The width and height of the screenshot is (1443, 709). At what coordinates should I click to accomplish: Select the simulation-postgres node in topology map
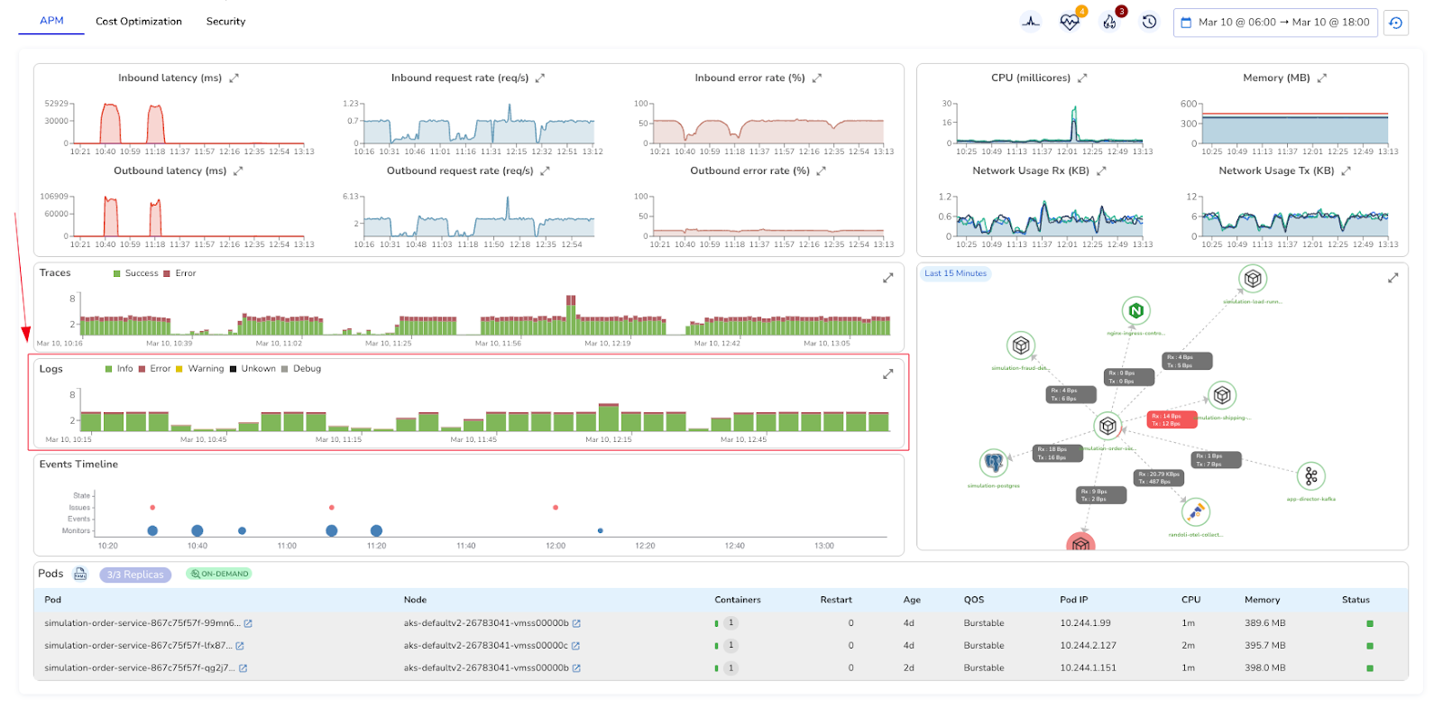994,464
